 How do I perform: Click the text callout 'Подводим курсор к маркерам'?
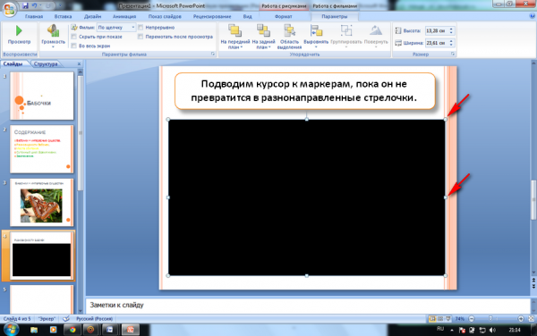click(305, 91)
